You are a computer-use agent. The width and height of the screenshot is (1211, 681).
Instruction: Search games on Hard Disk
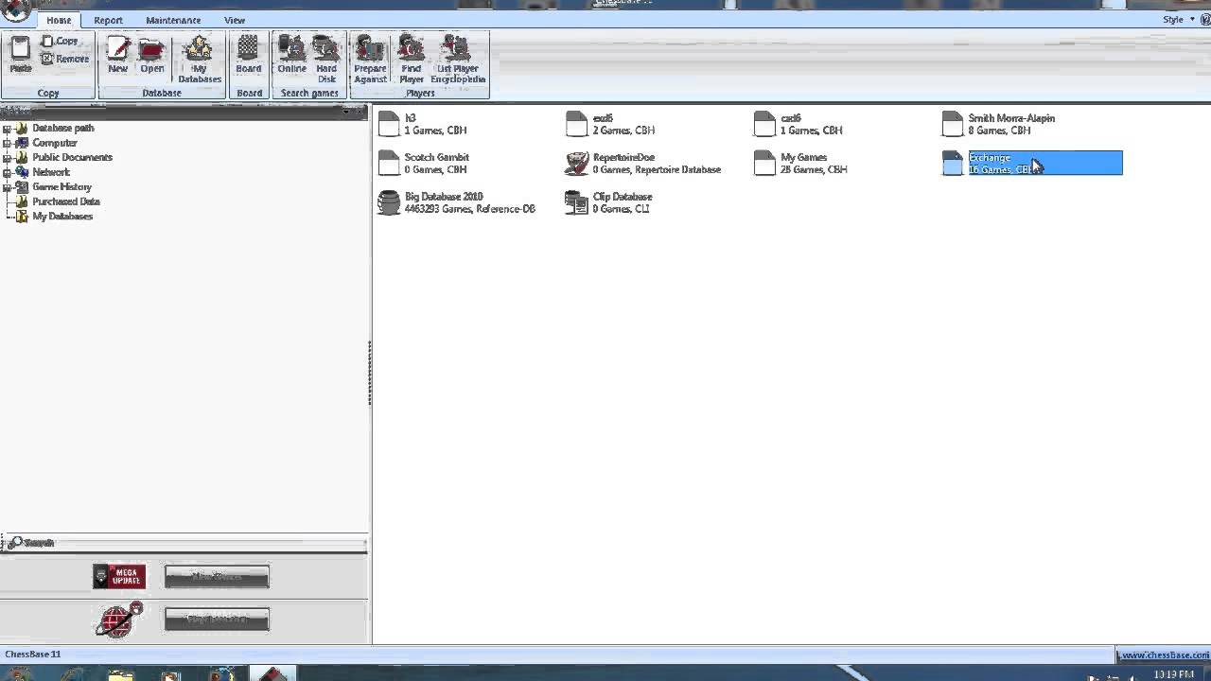coord(326,59)
